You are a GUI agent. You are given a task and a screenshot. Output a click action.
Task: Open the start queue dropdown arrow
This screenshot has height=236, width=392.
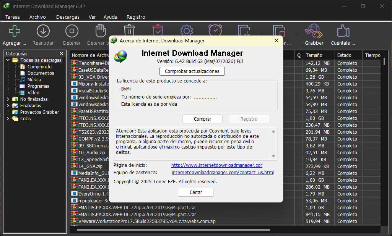(x=262, y=34)
